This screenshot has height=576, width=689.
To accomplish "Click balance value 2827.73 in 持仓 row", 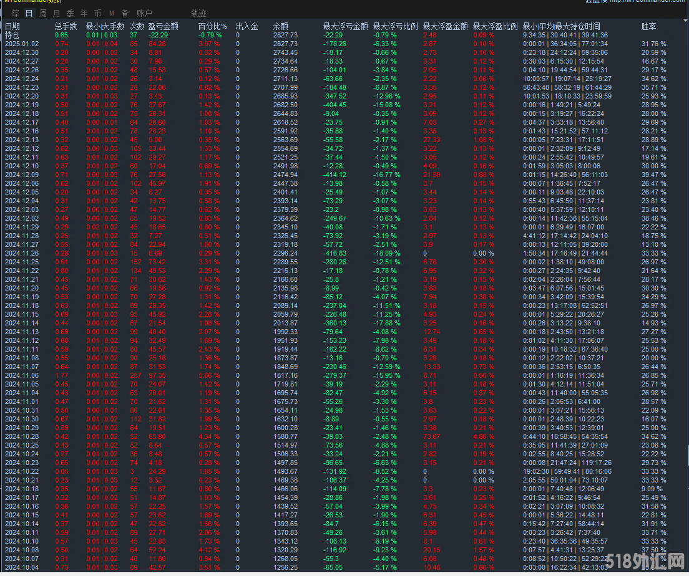I will (285, 35).
